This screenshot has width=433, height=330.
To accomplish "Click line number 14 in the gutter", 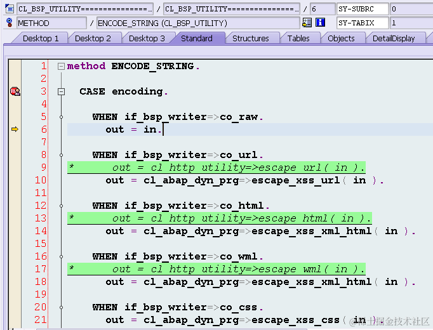I will tap(41, 231).
